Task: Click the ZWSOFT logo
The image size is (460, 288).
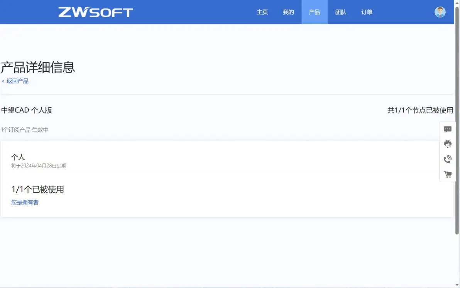Action: [x=96, y=12]
